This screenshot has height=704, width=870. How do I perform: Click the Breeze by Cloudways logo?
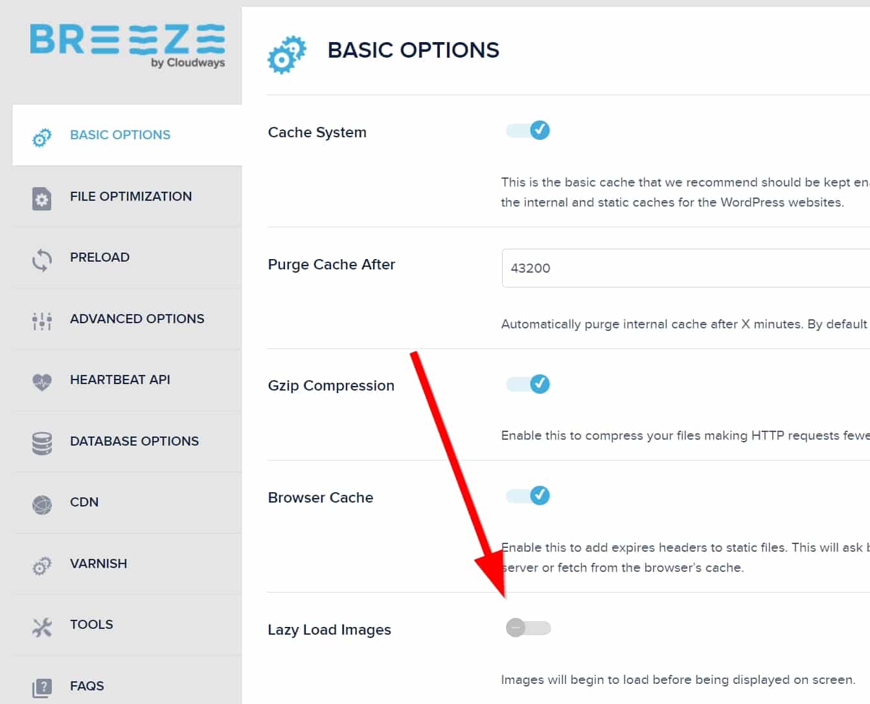[128, 44]
